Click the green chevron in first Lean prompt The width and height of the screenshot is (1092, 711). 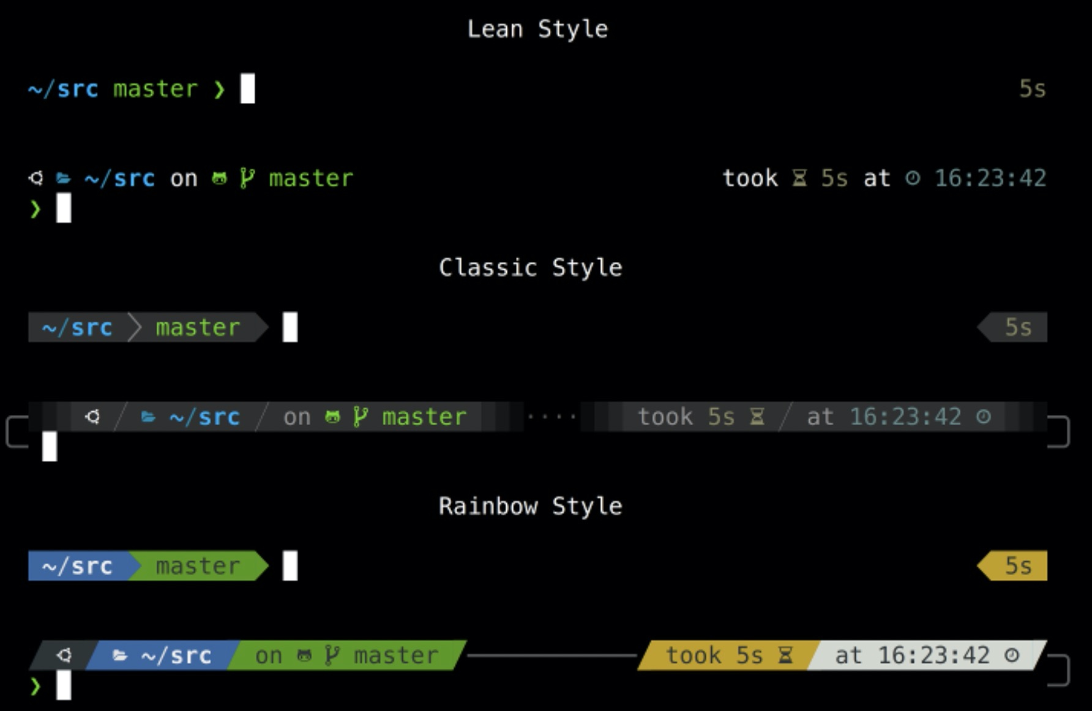click(x=219, y=90)
